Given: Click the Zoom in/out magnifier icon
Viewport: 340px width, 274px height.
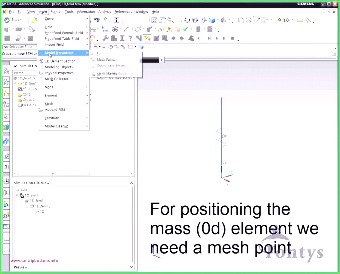Looking at the screenshot, I should tap(170, 20).
